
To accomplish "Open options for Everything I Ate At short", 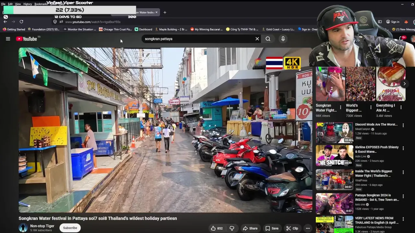I will pos(401,107).
